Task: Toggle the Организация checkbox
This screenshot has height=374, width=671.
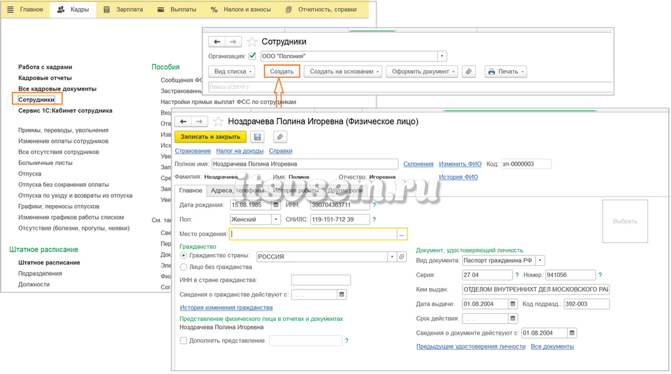Action: tap(252, 56)
